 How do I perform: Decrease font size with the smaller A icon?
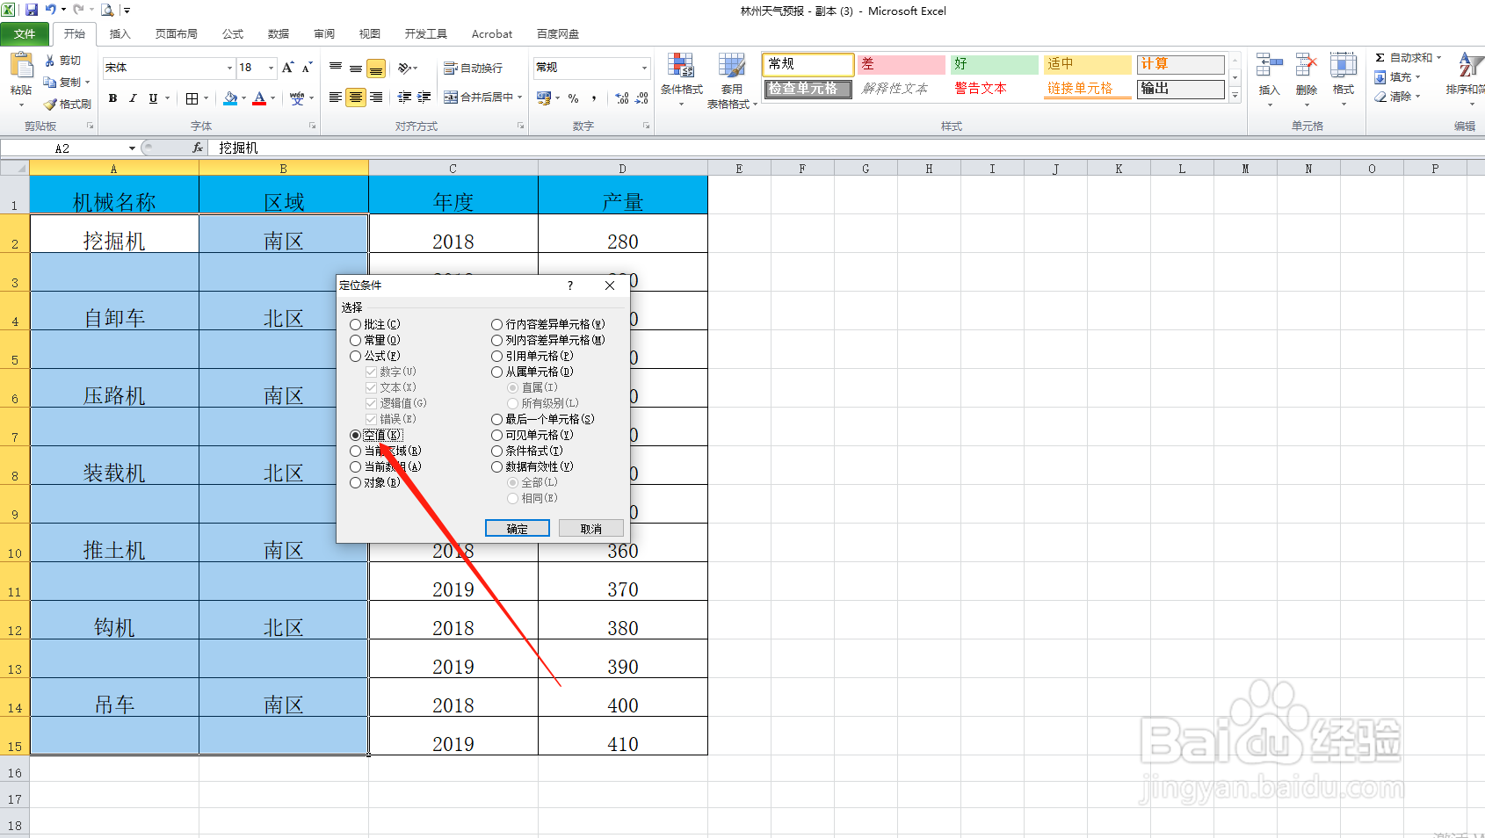coord(307,68)
